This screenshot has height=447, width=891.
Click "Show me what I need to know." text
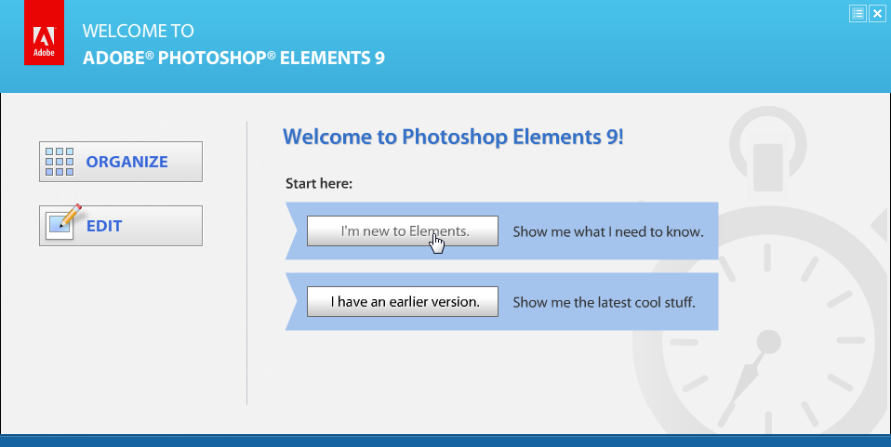(x=608, y=231)
